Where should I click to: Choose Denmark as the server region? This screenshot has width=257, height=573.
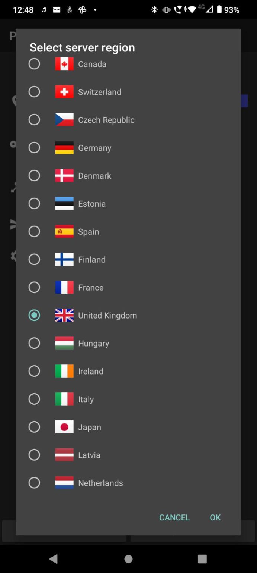coord(34,175)
